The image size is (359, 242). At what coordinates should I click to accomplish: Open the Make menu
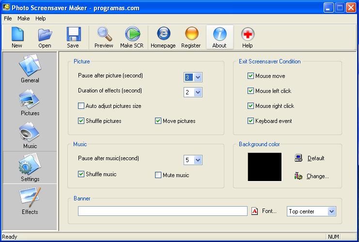[24, 18]
